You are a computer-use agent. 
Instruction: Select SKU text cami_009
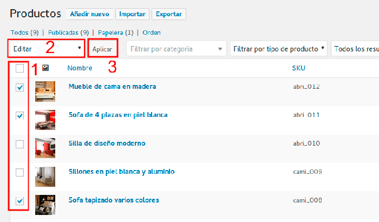[x=308, y=172]
